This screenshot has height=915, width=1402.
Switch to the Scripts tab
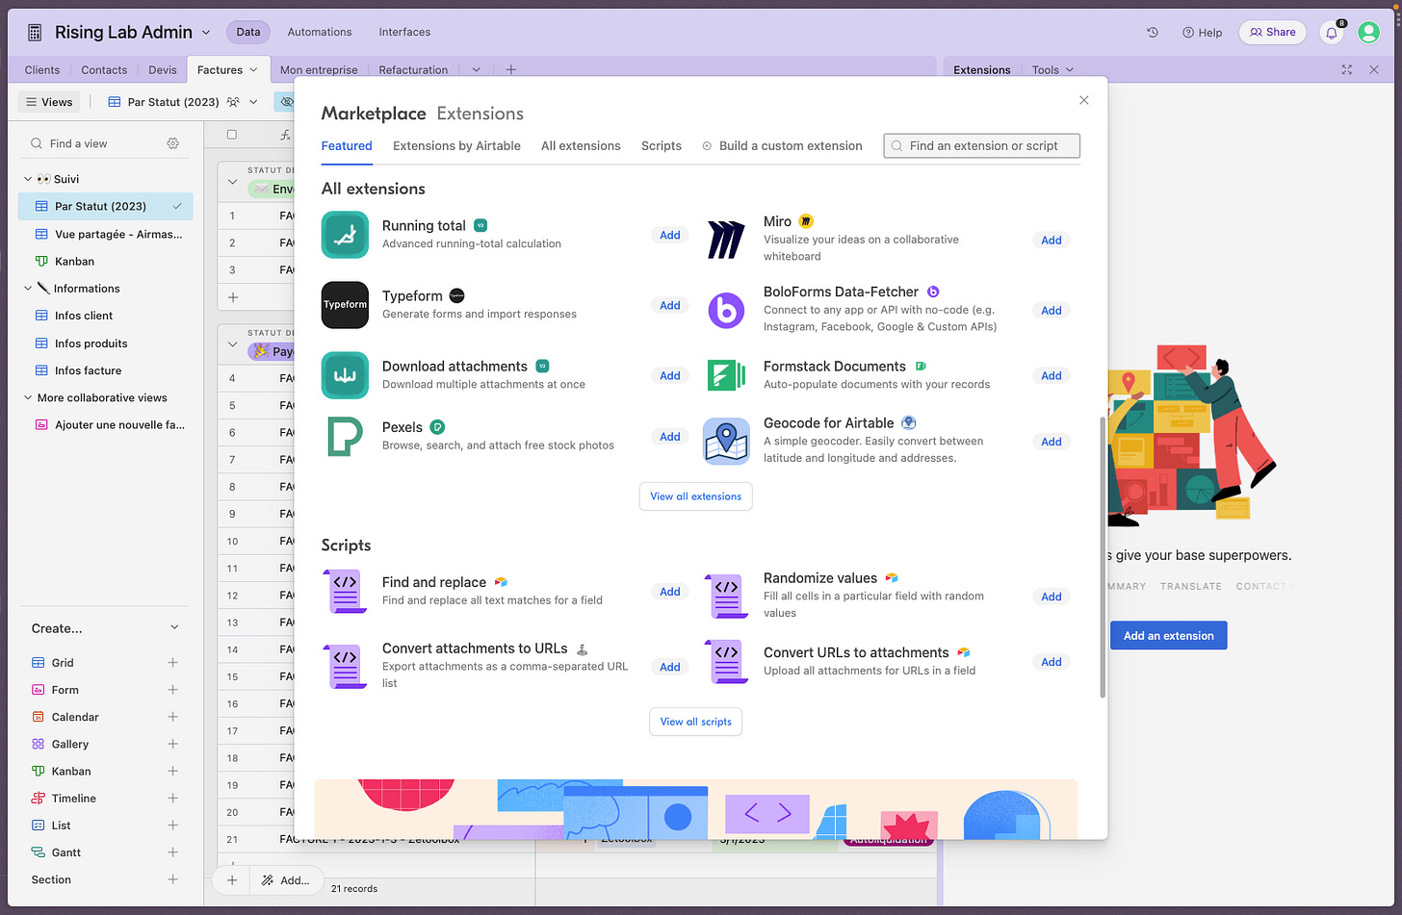point(662,146)
